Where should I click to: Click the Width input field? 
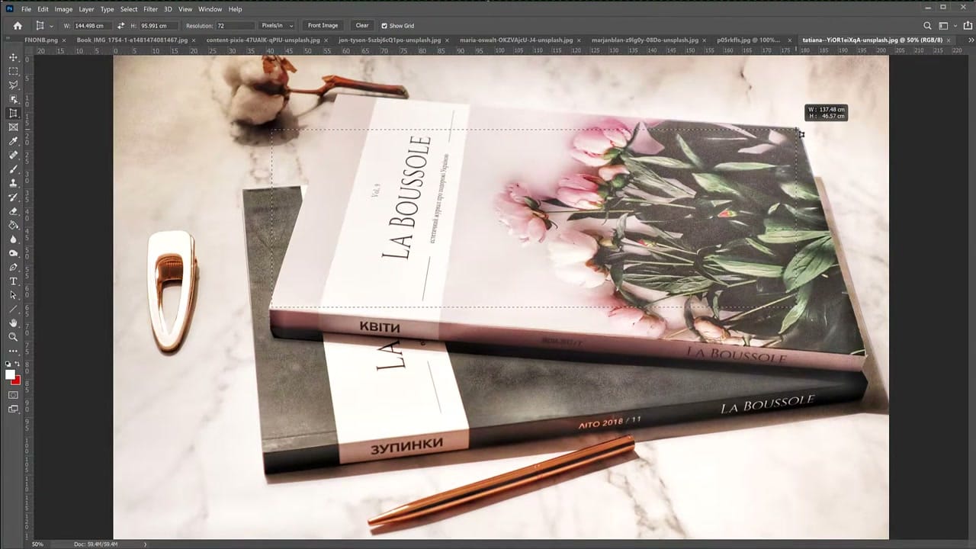[x=91, y=25]
